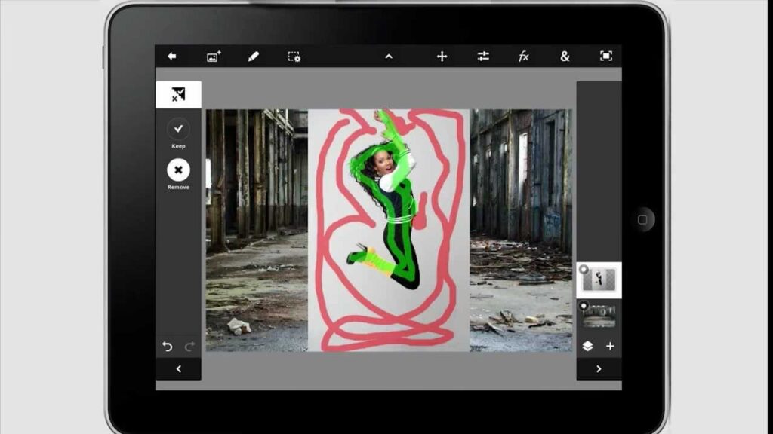
Task: Open the ampersand tools menu
Action: pyautogui.click(x=565, y=57)
